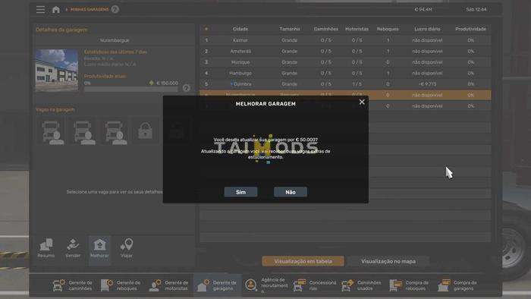Viewport: 531px width, 299px height.
Task: Open Gerente de garagens
Action: click(217, 285)
